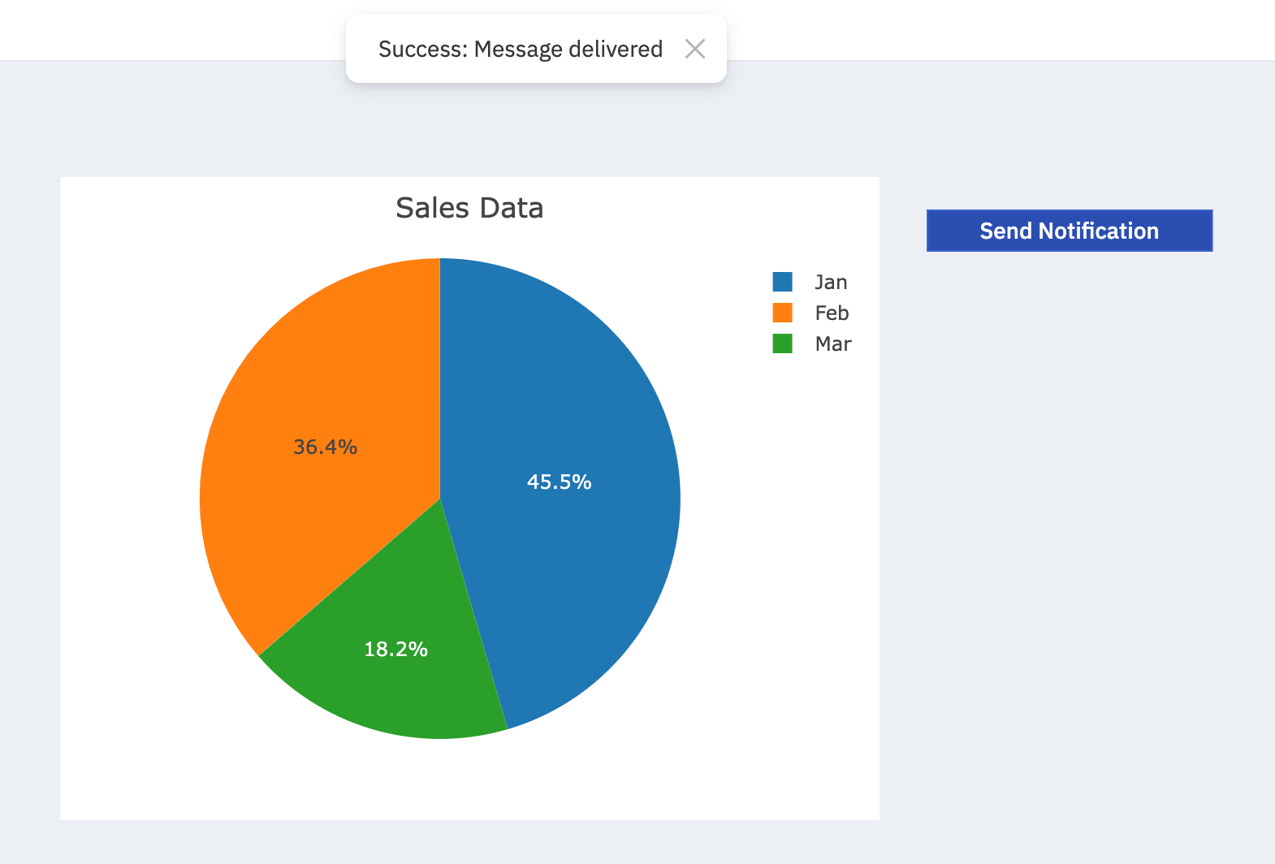Click the 18.2% percentage label
Screen dimensions: 1275x864
coord(395,649)
